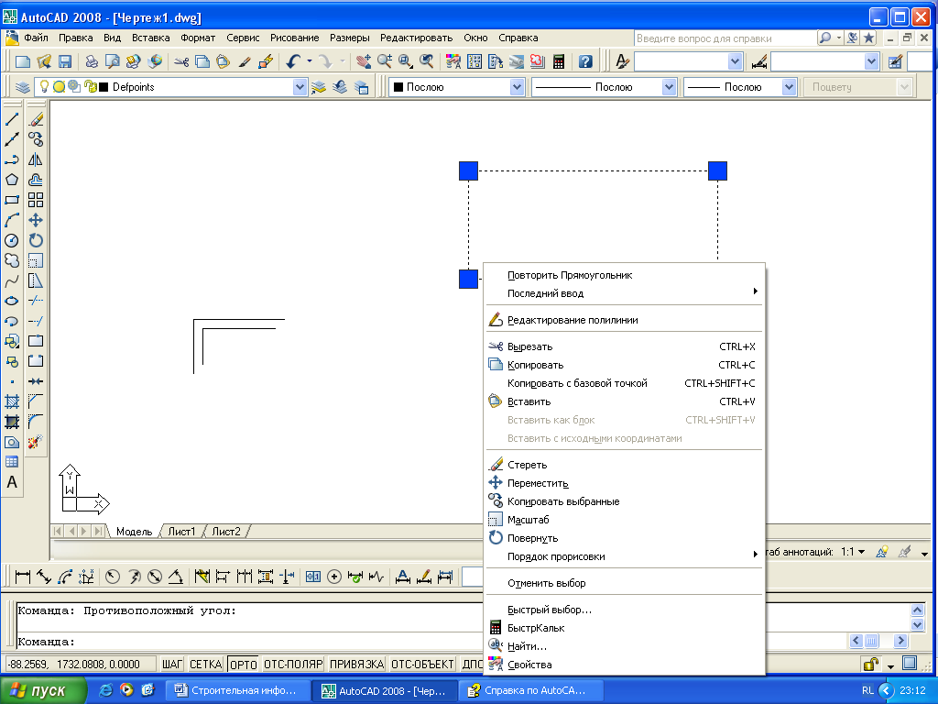The width and height of the screenshot is (938, 704).
Task: Toggle clean screen icon in status bar
Action: (910, 664)
